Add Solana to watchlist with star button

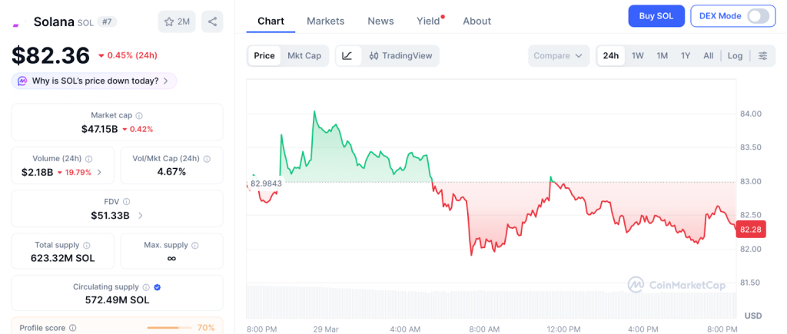click(x=176, y=21)
